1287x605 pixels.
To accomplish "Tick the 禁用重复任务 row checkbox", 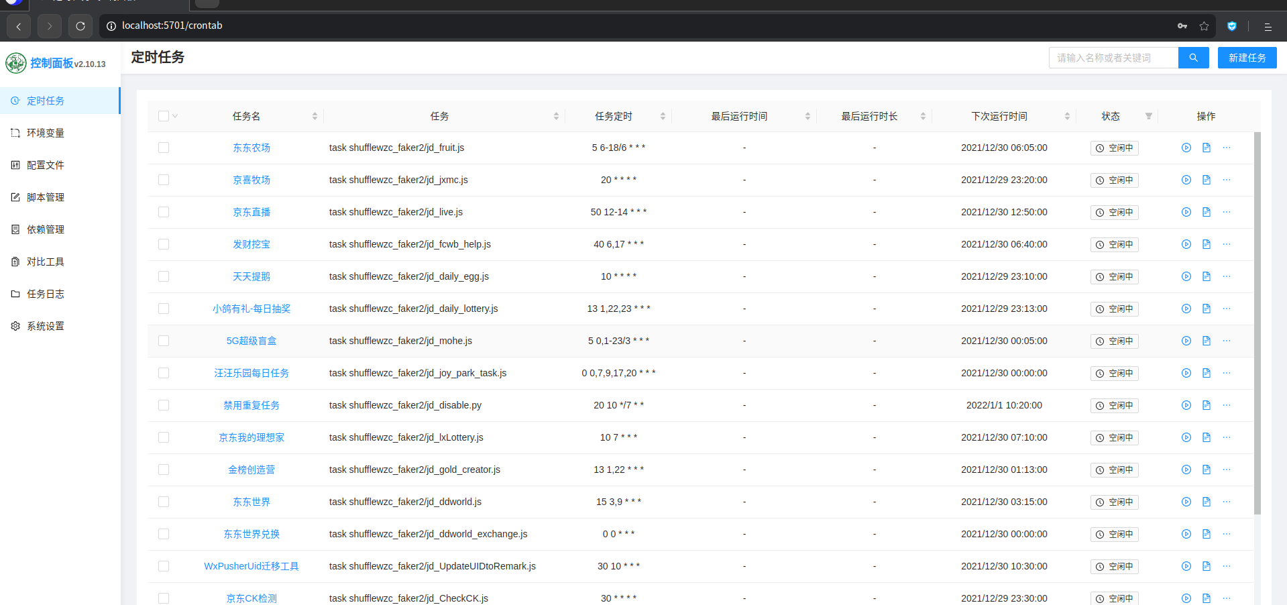I will click(164, 405).
